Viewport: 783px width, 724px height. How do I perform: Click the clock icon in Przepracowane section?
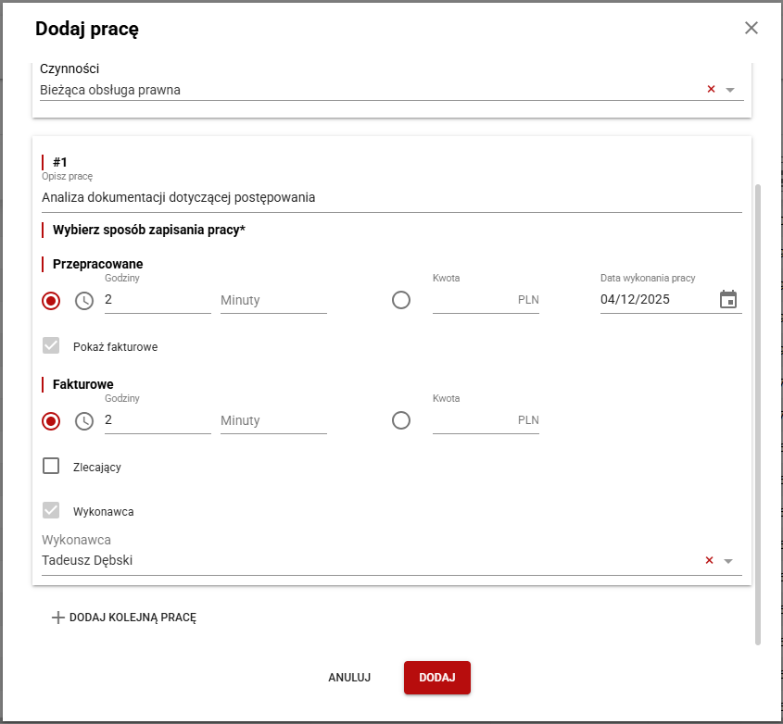pos(84,301)
